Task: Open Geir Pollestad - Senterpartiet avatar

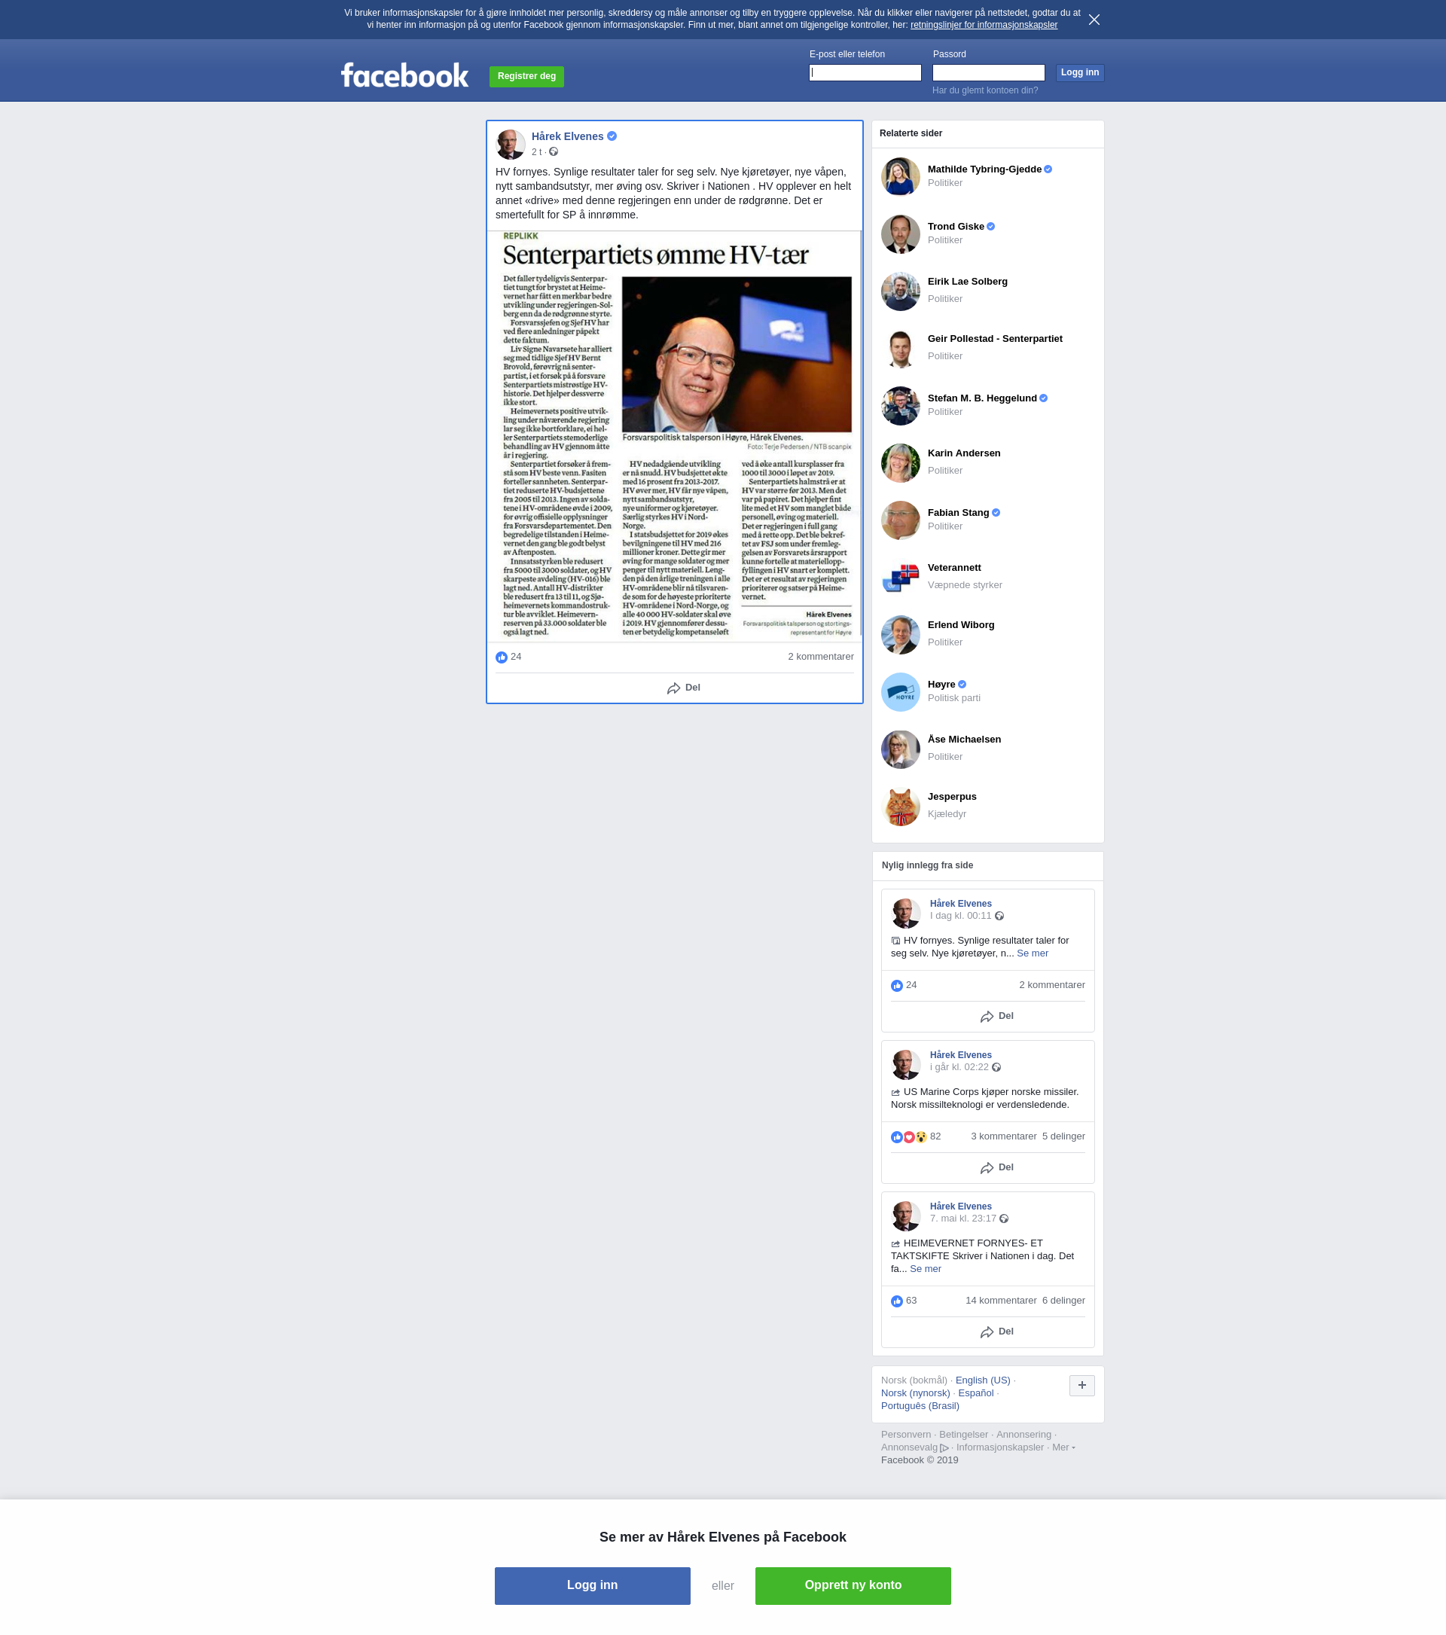Action: click(x=901, y=349)
